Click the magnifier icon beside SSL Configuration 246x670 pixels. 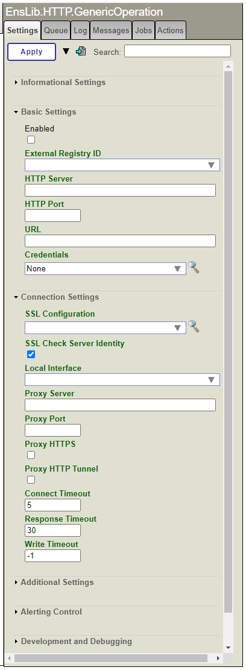pos(194,327)
